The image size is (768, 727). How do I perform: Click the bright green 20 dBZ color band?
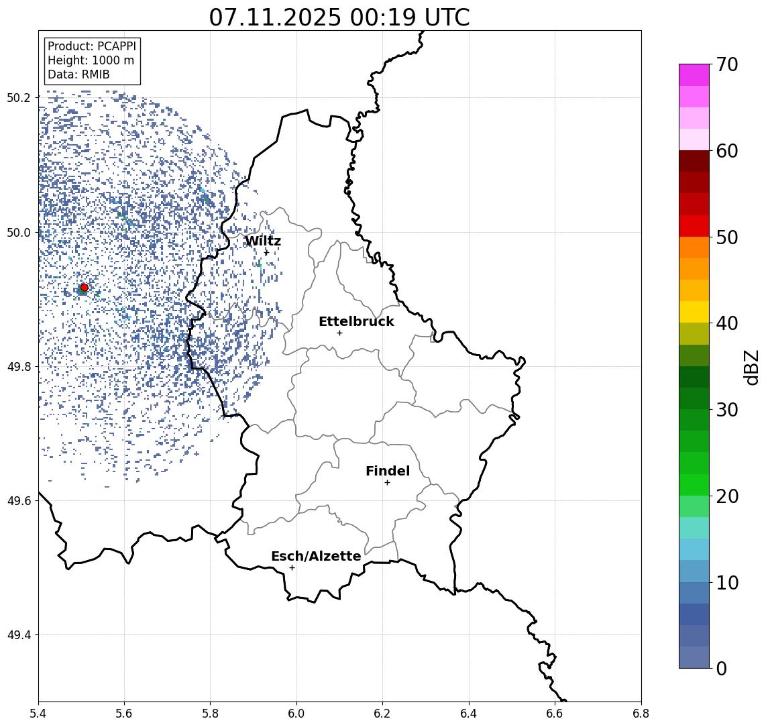coord(694,485)
